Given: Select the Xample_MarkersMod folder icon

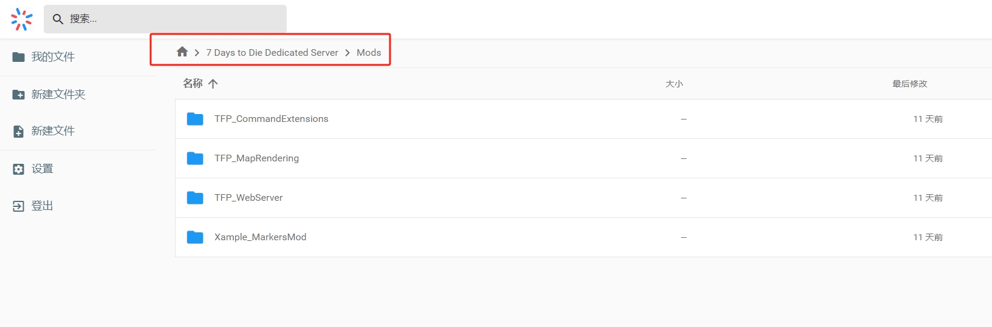Looking at the screenshot, I should (x=195, y=237).
